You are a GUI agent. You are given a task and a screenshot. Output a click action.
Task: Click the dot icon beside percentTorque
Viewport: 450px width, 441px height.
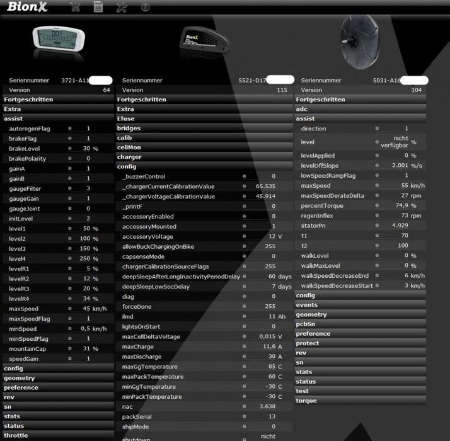377,205
